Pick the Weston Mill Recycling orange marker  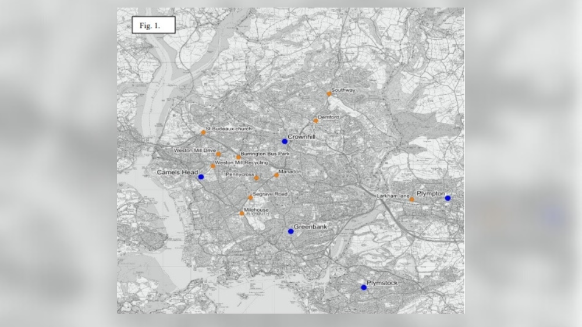[213, 166]
